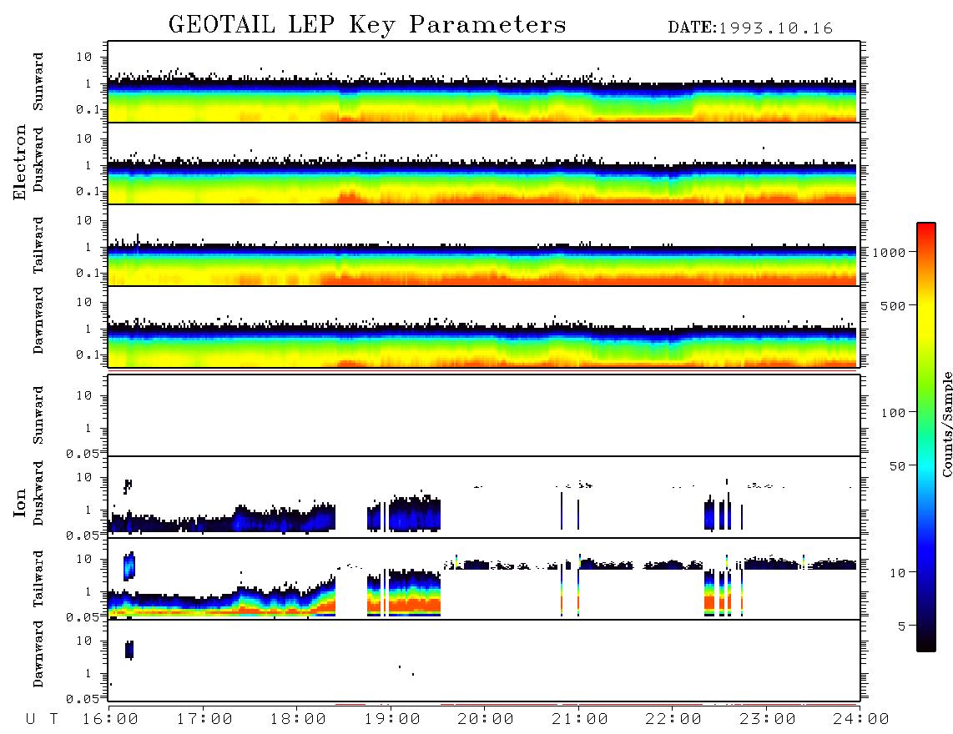Click the "22:00" time tick label
The width and height of the screenshot is (953, 734).
673,720
